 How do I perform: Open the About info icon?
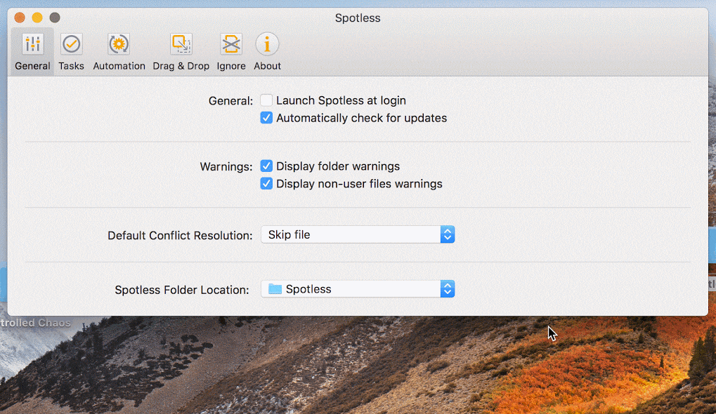pos(267,44)
